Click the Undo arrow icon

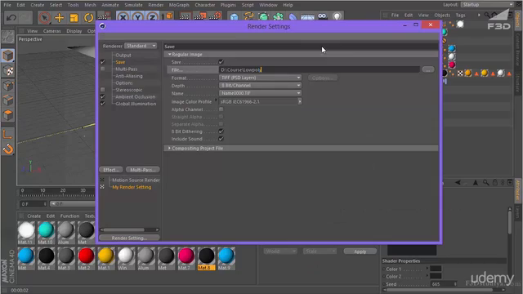click(x=11, y=17)
